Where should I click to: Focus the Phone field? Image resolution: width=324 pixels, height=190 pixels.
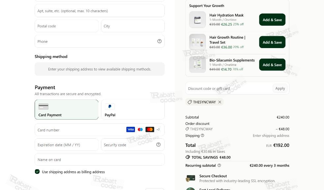[100, 41]
